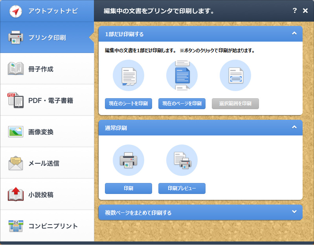Image resolution: width=314 pixels, height=245 pixels.
Task: Go to the メール送信 category
Action: 47,163
